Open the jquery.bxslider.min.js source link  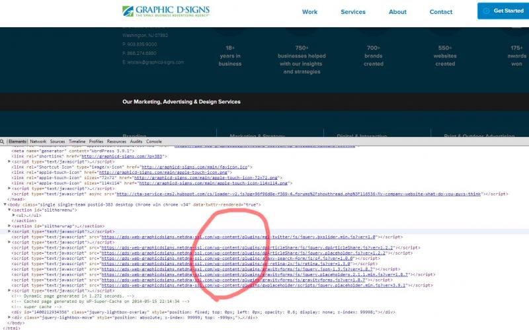[x=238, y=237]
